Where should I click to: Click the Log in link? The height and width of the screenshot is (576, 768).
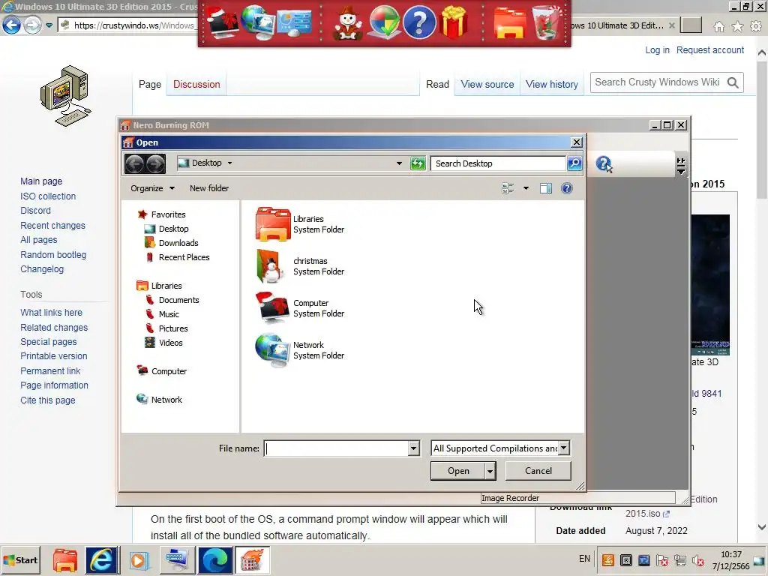click(657, 50)
